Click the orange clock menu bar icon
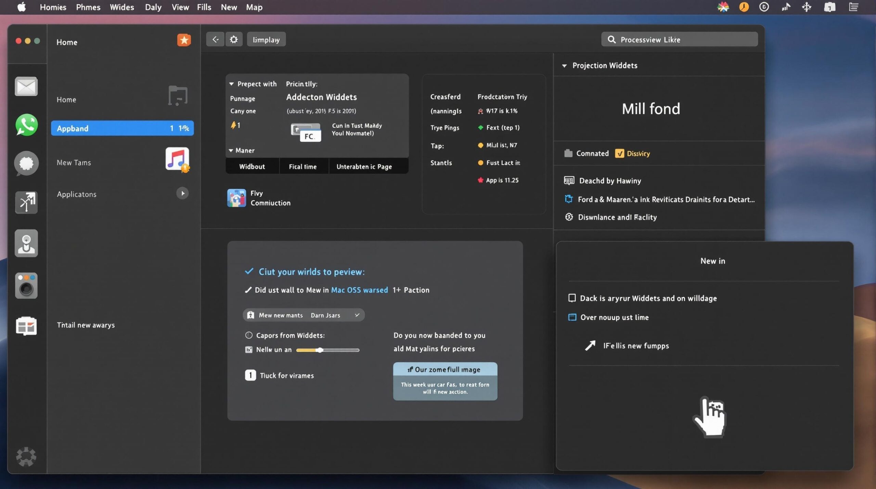876x489 pixels. (744, 7)
